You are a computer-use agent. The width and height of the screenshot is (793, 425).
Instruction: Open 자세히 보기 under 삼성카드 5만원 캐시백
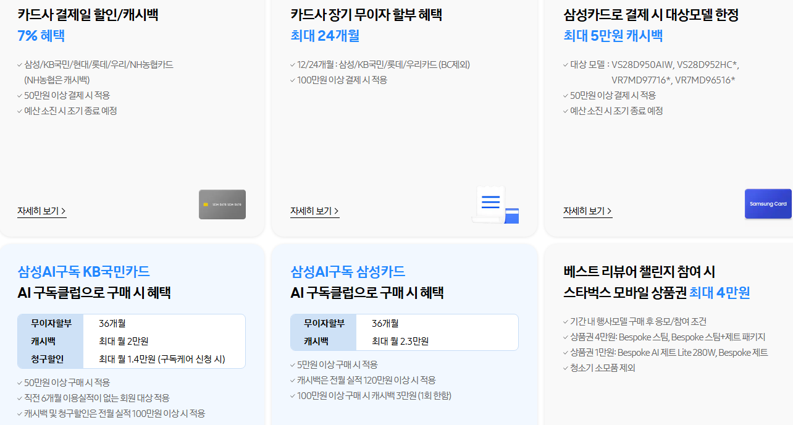click(x=587, y=211)
